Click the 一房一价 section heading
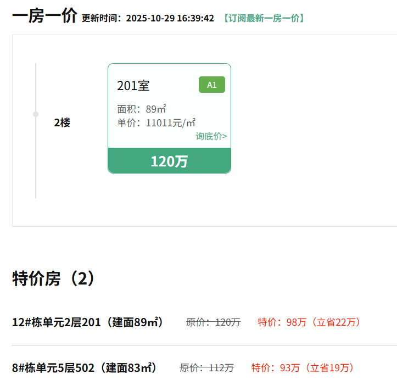The width and height of the screenshot is (397, 385). [45, 16]
